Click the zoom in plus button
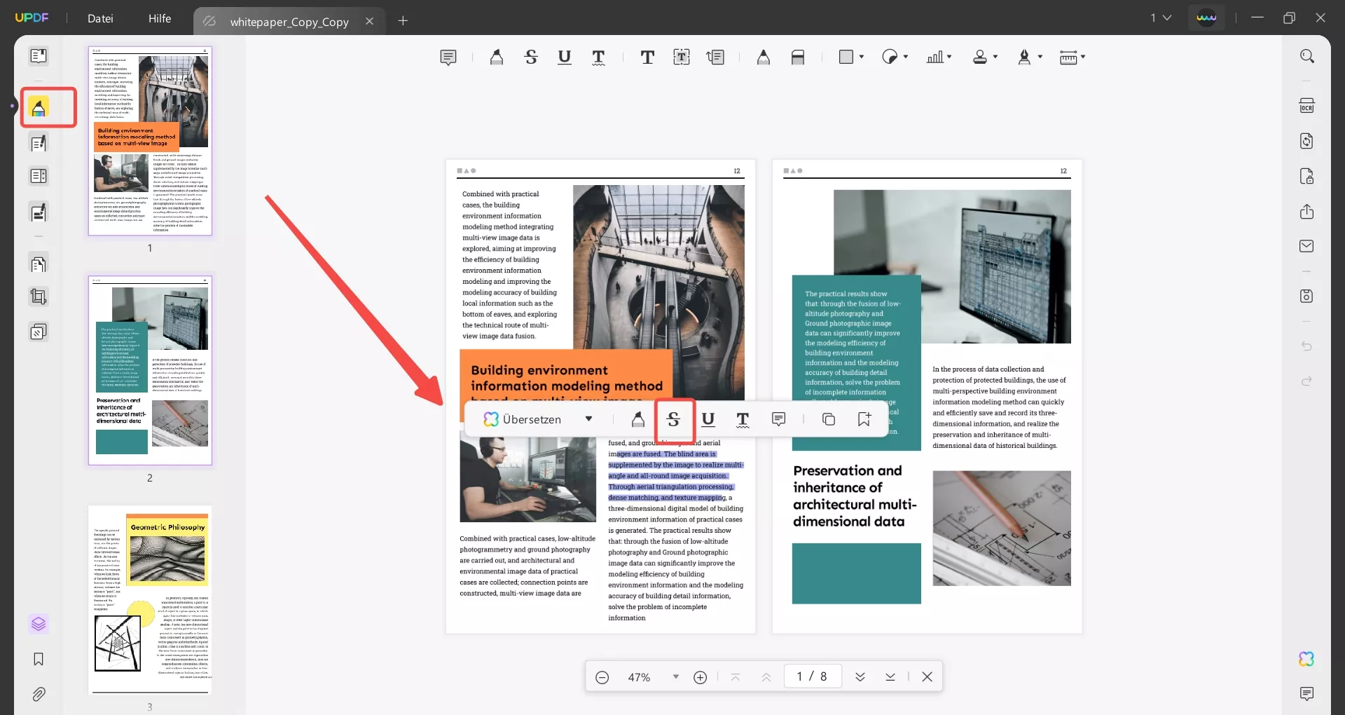Viewport: 1345px width, 715px height. click(700, 677)
